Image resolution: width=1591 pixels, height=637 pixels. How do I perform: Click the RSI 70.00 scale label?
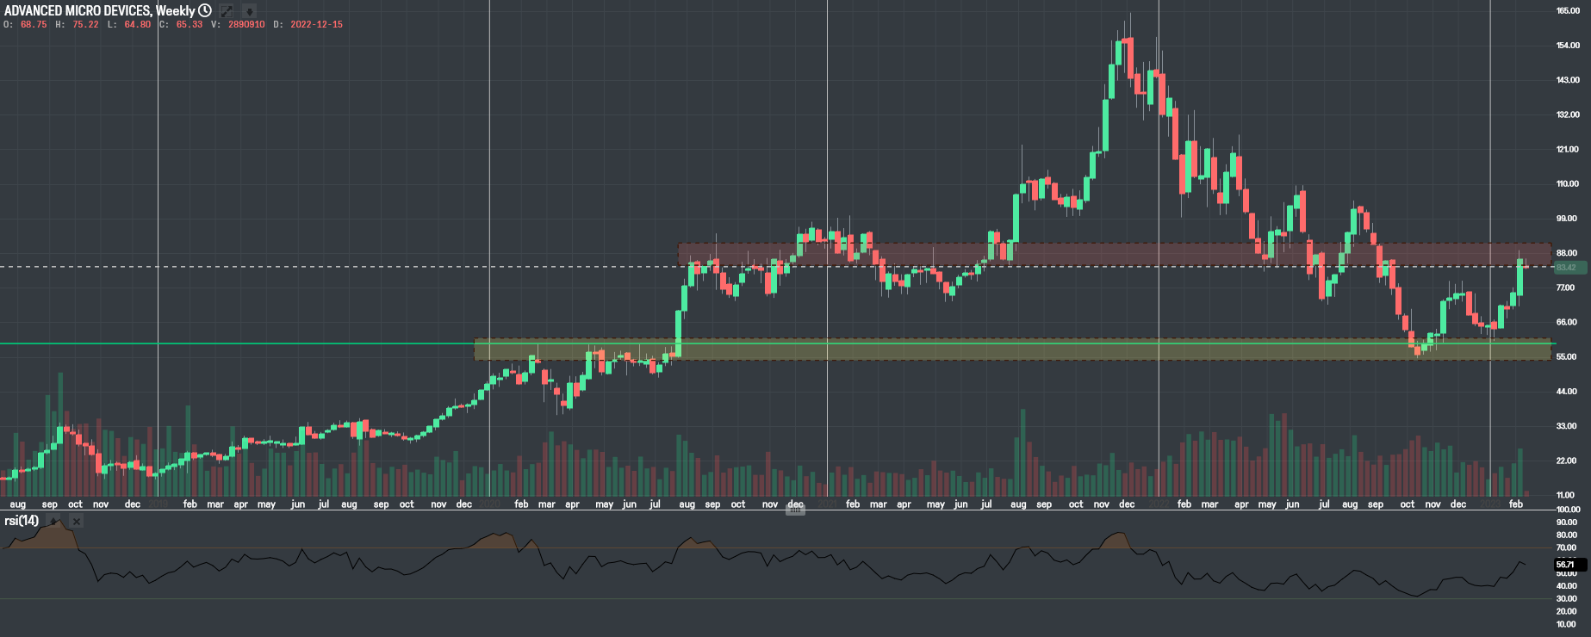click(x=1568, y=547)
